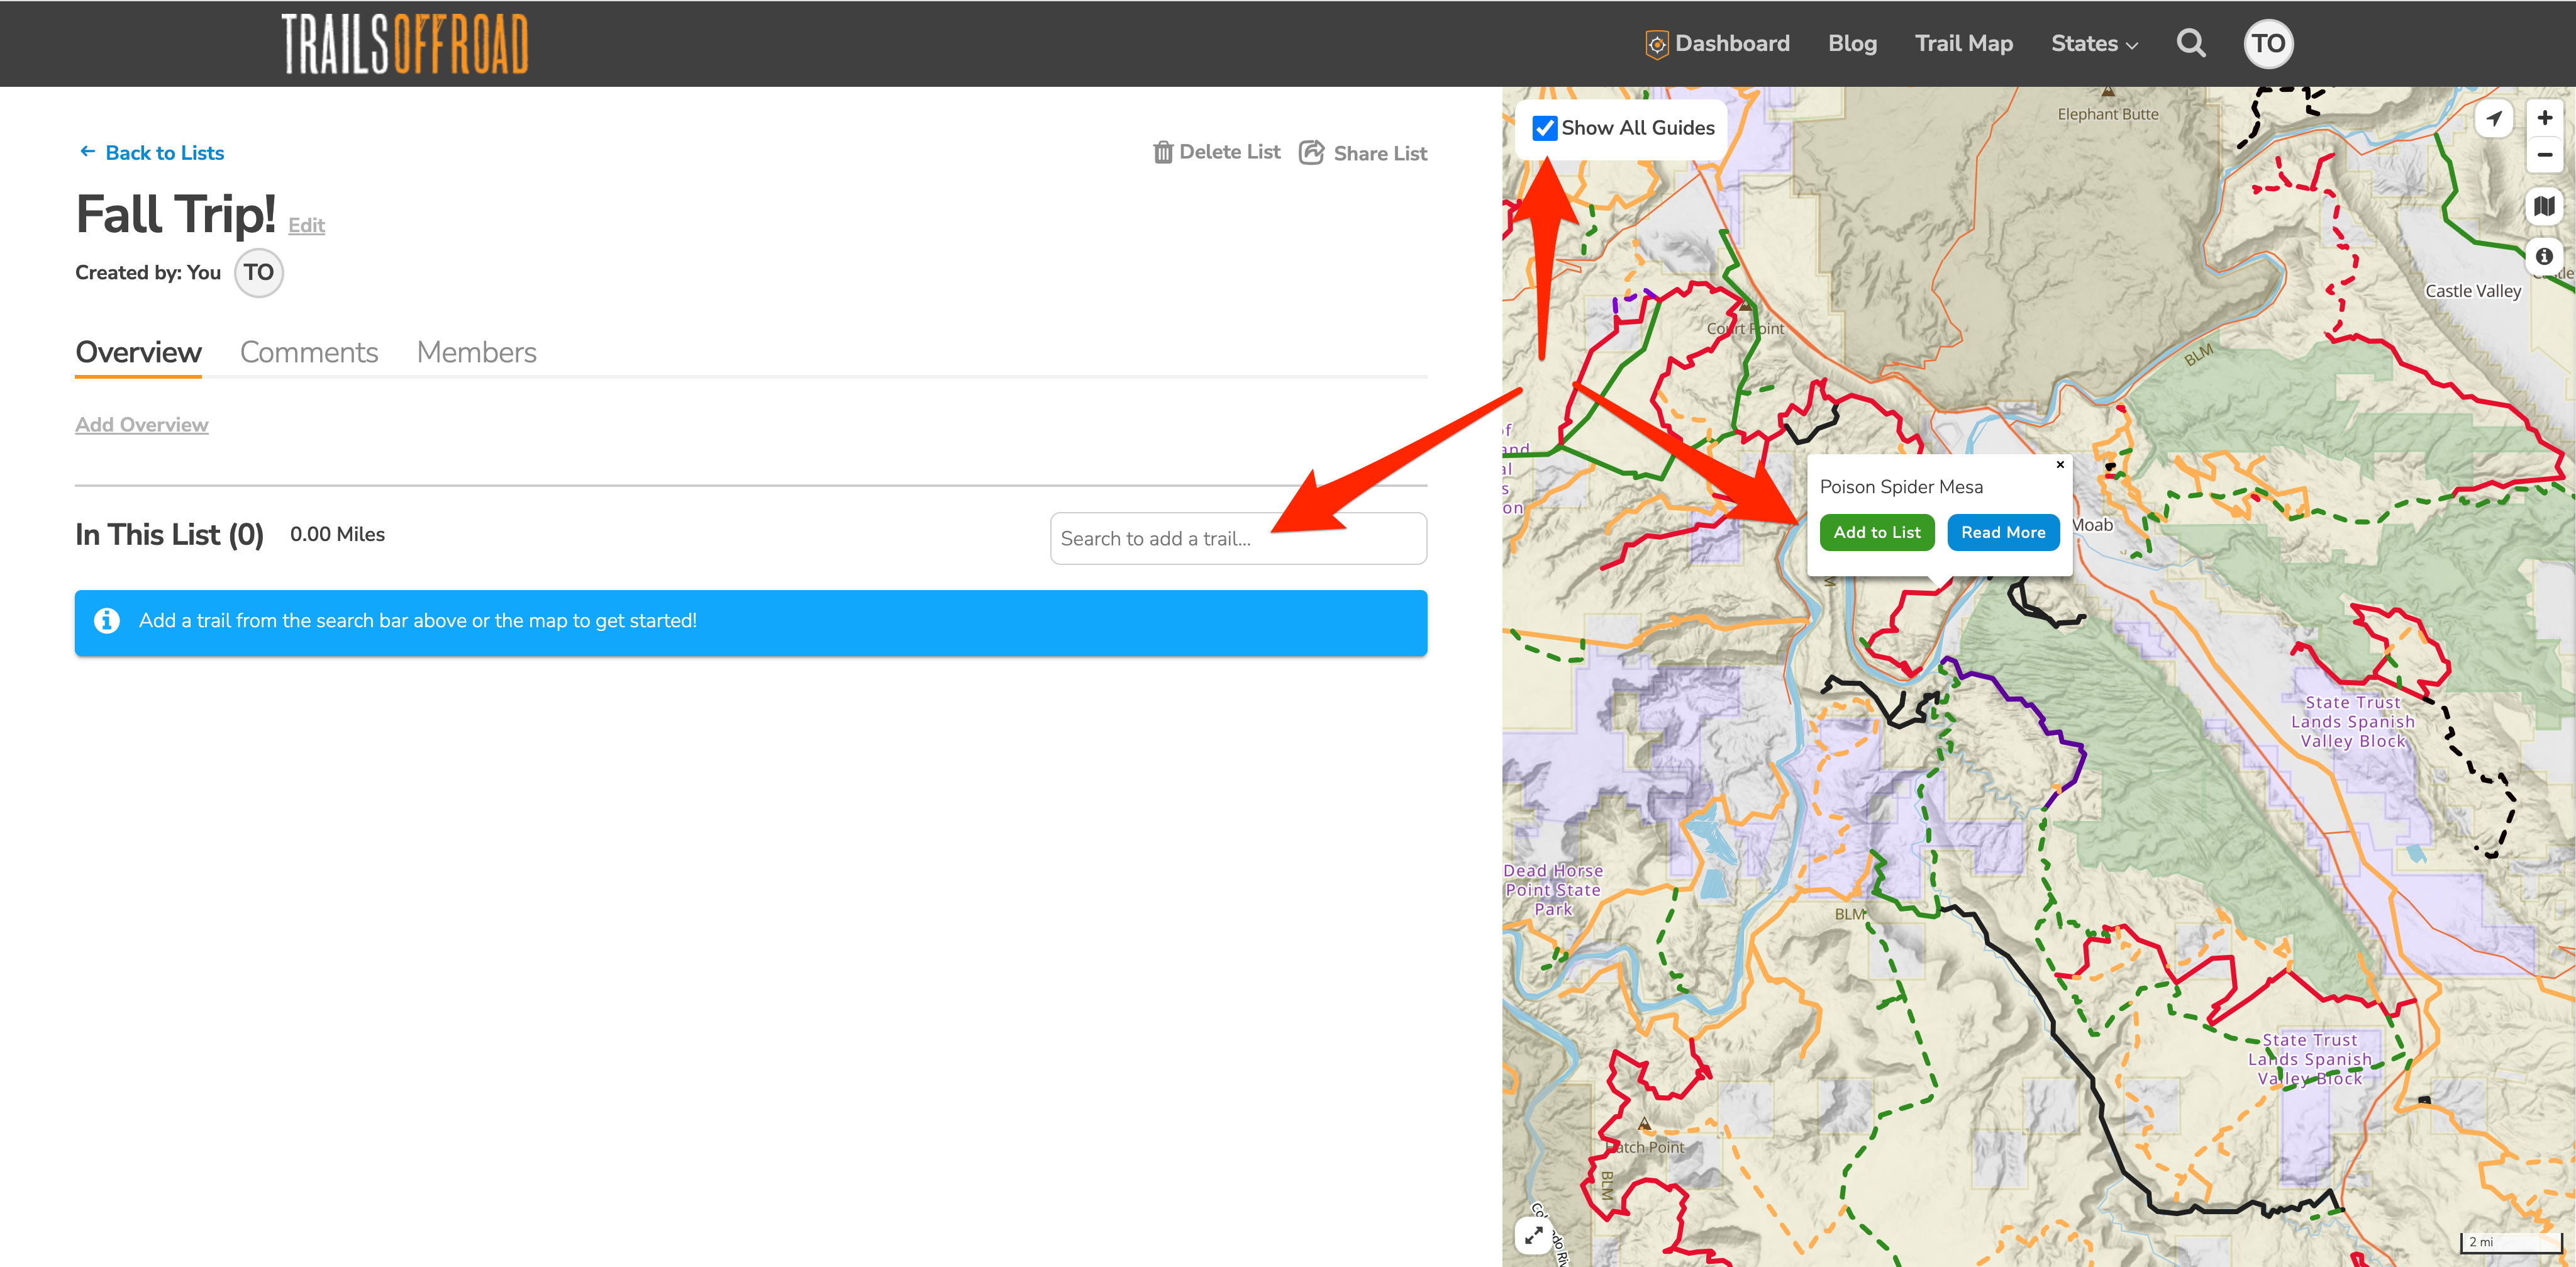Click Share List
This screenshot has width=2576, height=1267.
pos(1363,153)
